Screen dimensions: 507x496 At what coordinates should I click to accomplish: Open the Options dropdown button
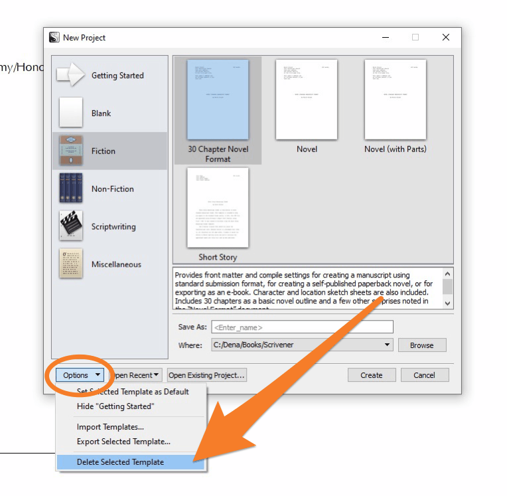click(x=80, y=375)
